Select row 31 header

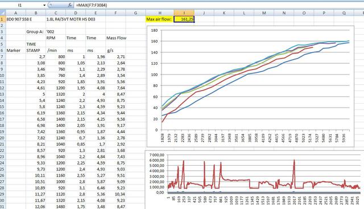[2, 207]
